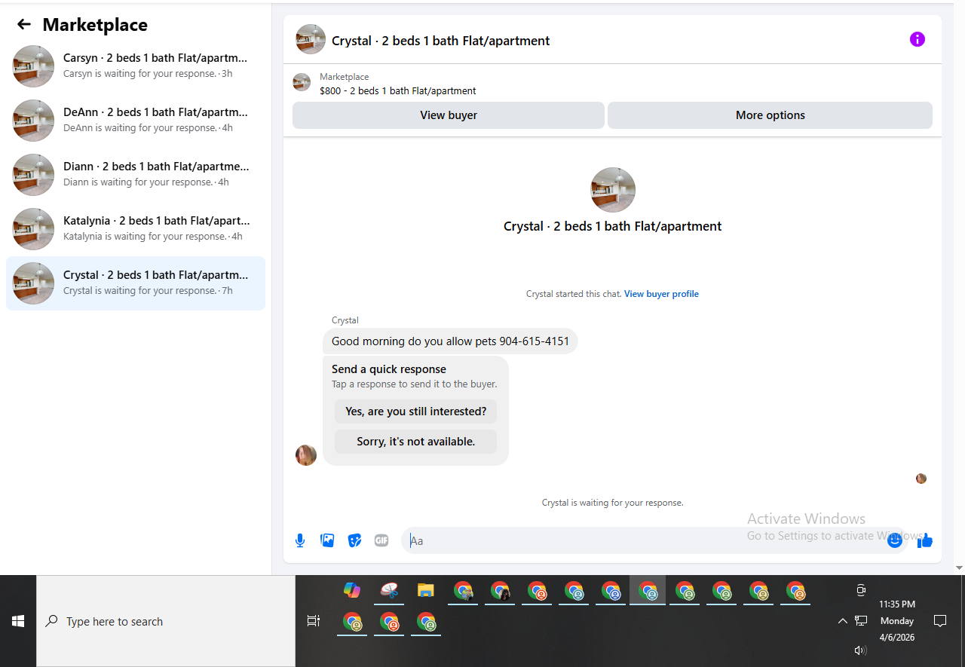Open the Snipping Tool from the taskbar
965x667 pixels.
click(x=389, y=591)
